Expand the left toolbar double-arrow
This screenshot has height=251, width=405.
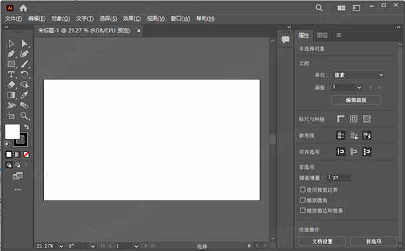[7, 28]
